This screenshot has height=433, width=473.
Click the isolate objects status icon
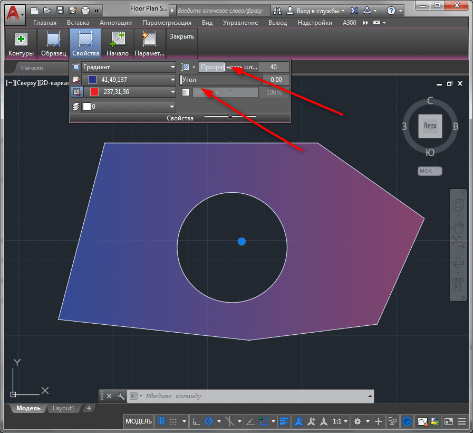click(392, 421)
